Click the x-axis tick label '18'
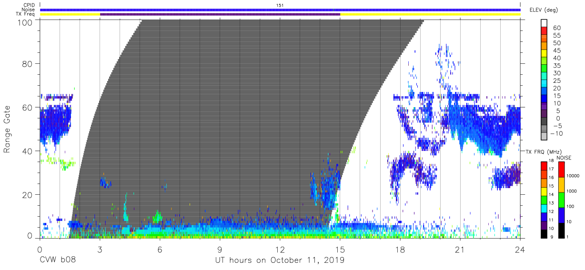The width and height of the screenshot is (585, 270). click(x=400, y=249)
